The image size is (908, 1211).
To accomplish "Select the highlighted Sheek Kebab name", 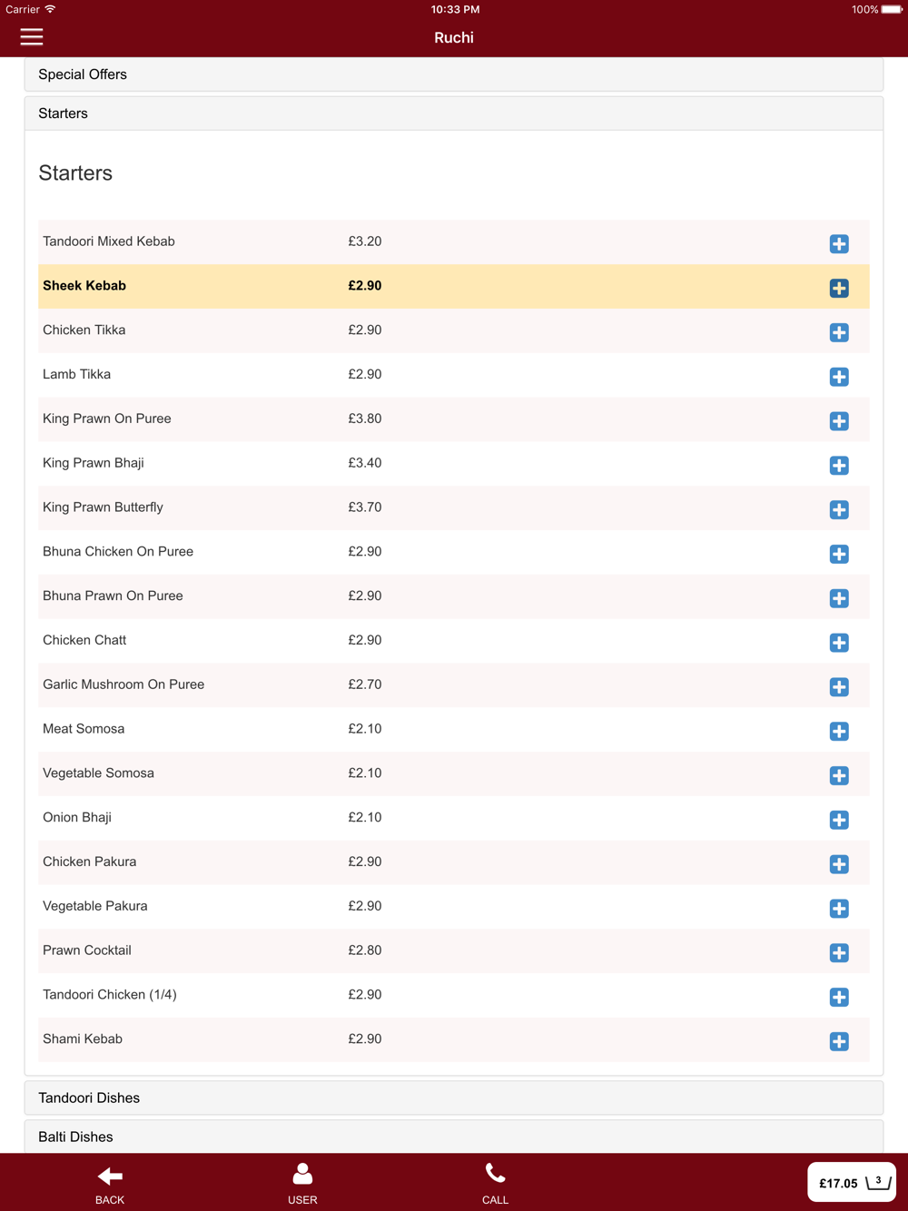I will (84, 286).
